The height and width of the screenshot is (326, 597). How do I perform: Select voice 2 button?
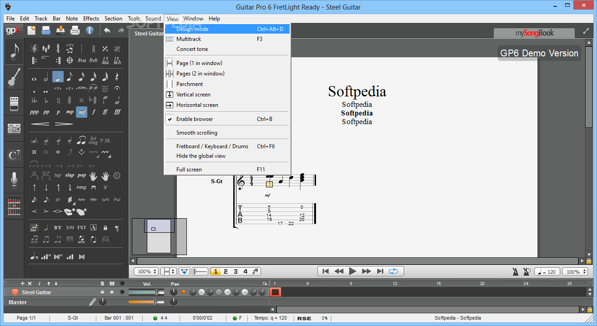pos(226,271)
